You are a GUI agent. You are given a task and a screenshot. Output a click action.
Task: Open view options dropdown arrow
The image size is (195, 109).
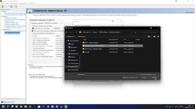click(151, 37)
